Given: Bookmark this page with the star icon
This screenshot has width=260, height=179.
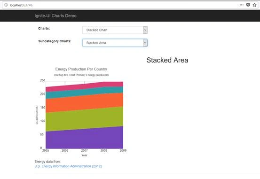Looking at the screenshot, I should coord(255,5).
